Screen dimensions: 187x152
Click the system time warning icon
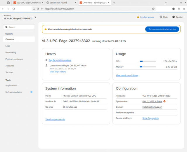[x=165, y=101]
